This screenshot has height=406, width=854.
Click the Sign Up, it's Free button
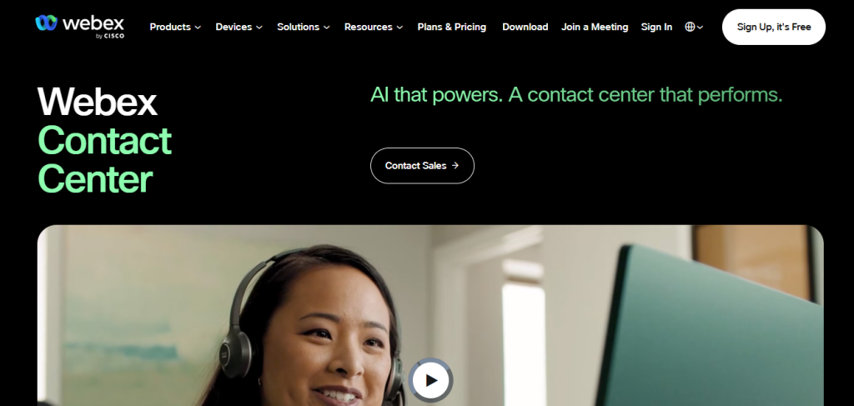(x=774, y=27)
